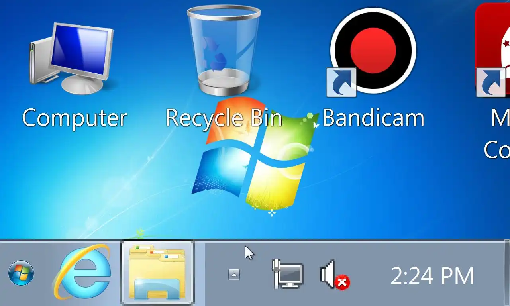Launch Internet Explorer from the taskbar

coord(82,273)
